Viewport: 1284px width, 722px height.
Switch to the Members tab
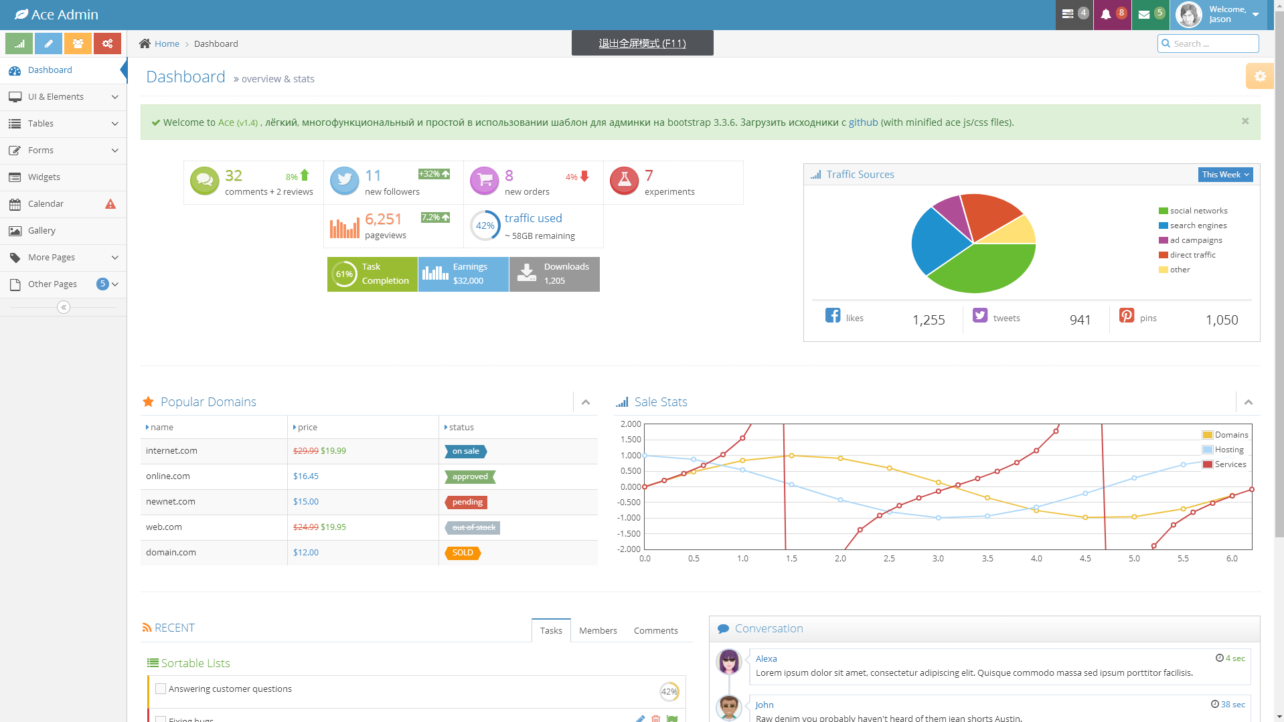[x=598, y=630]
